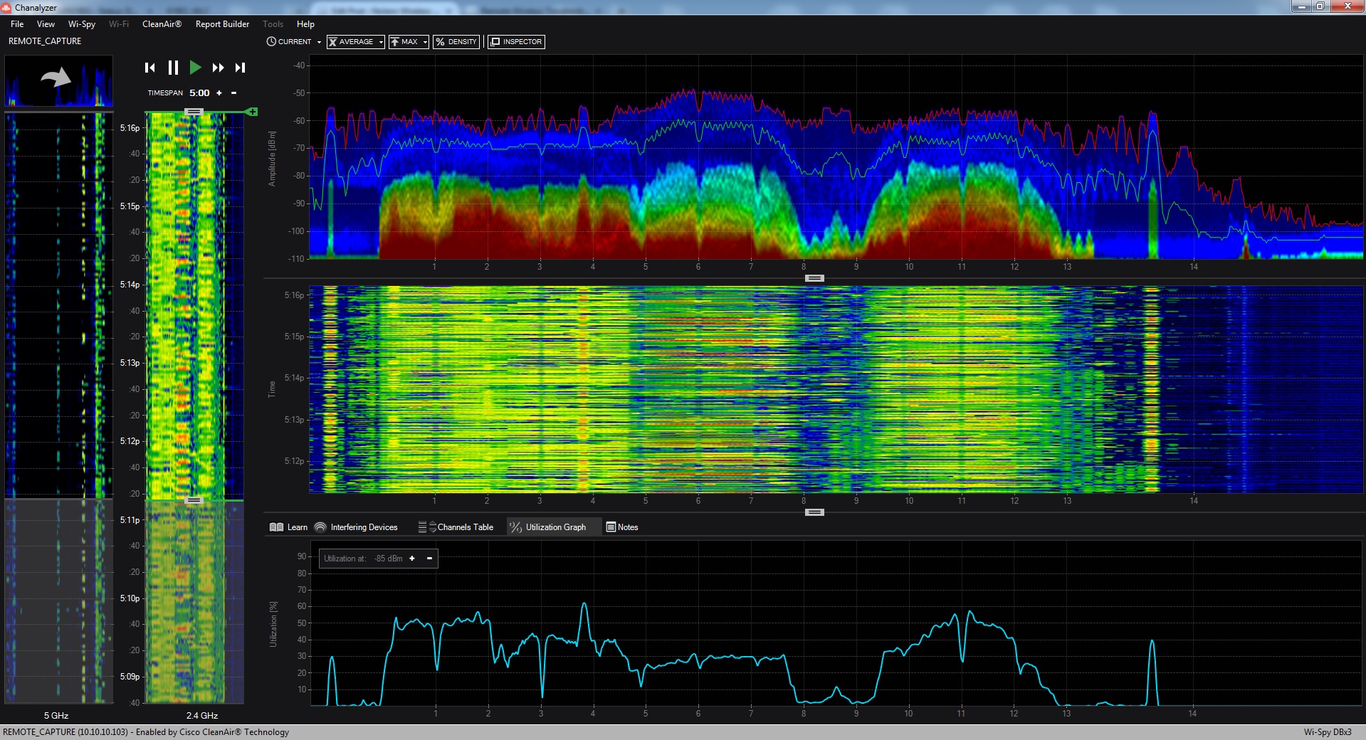Open the Wi-Spy menu

(82, 24)
